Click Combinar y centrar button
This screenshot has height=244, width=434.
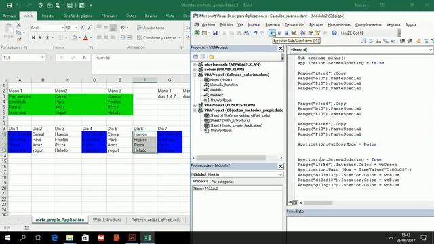pyautogui.click(x=157, y=38)
